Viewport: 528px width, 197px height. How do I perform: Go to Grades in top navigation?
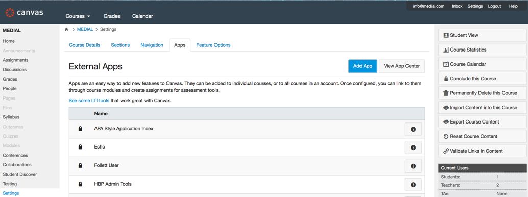[112, 16]
